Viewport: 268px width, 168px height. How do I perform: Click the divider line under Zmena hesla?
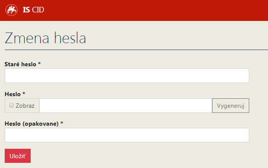pyautogui.click(x=136, y=50)
